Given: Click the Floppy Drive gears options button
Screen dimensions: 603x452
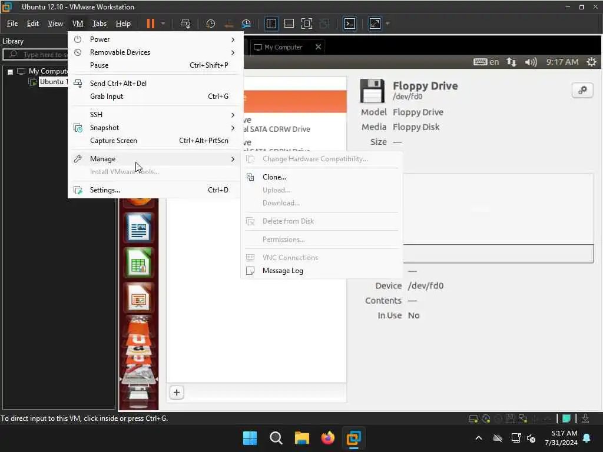Looking at the screenshot, I should [x=582, y=90].
